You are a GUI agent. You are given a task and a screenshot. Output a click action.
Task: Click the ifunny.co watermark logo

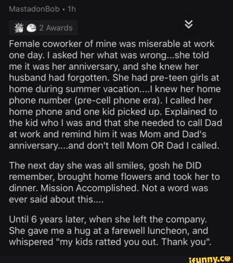coord(210,259)
